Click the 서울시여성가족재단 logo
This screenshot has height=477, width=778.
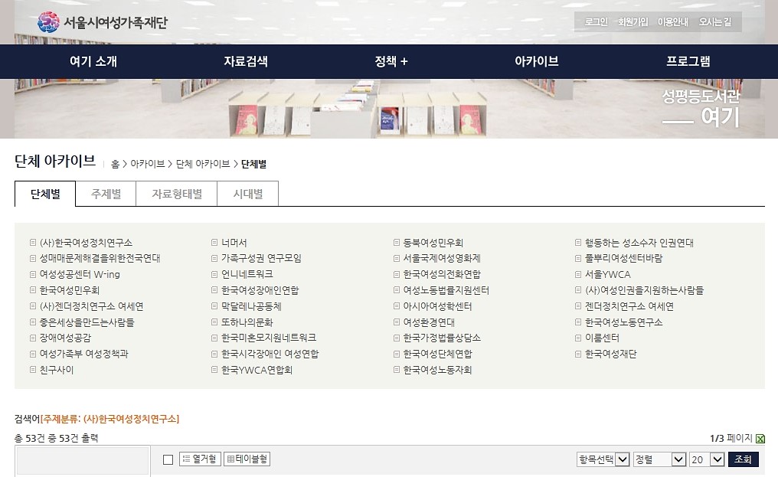[x=103, y=22]
